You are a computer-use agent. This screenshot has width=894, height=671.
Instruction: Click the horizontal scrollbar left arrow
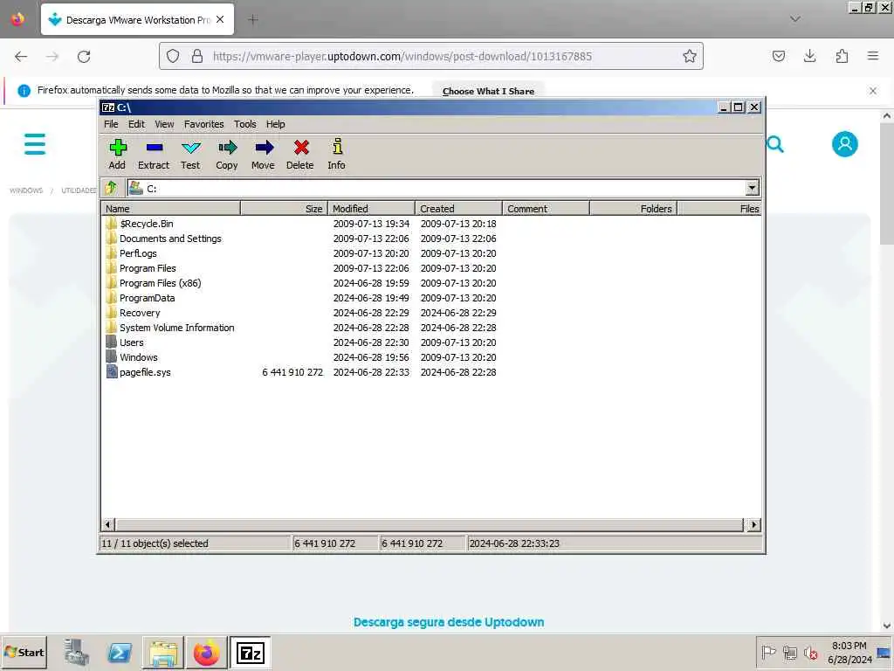pos(108,524)
